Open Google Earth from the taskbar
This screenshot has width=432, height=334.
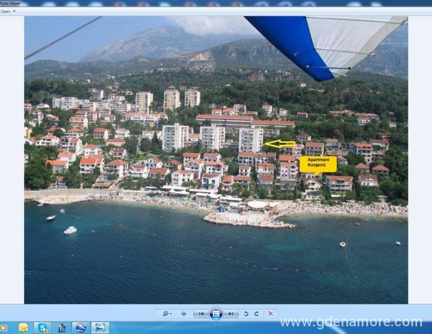pos(81,328)
